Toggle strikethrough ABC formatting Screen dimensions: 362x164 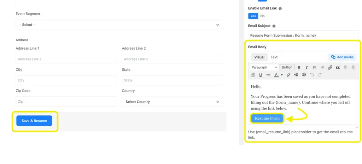[x=268, y=75]
